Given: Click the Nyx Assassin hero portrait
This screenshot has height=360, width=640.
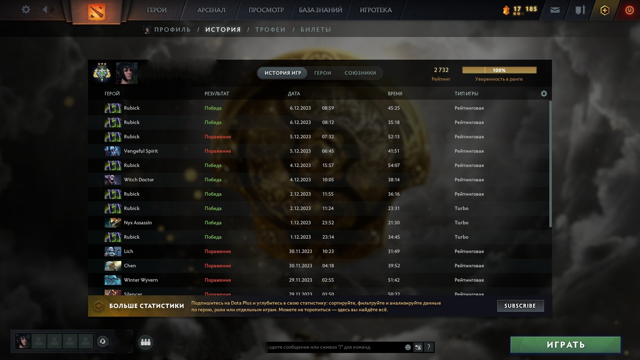Looking at the screenshot, I should tap(113, 223).
